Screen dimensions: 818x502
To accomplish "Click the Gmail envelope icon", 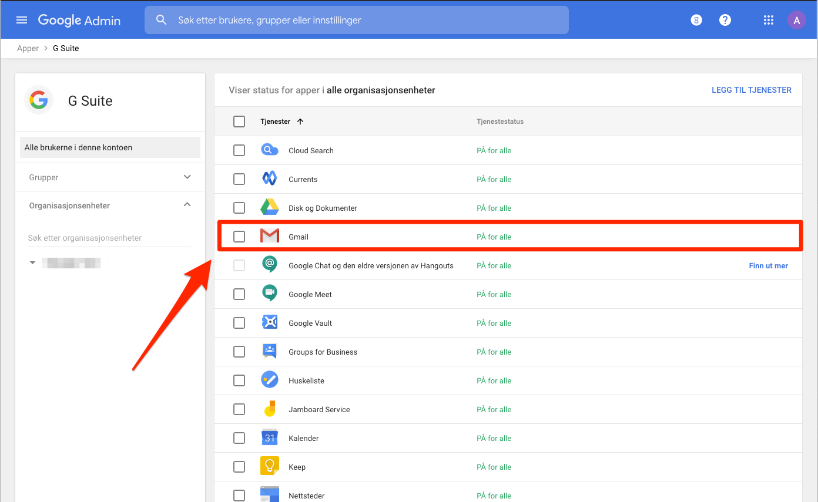I will coord(269,237).
